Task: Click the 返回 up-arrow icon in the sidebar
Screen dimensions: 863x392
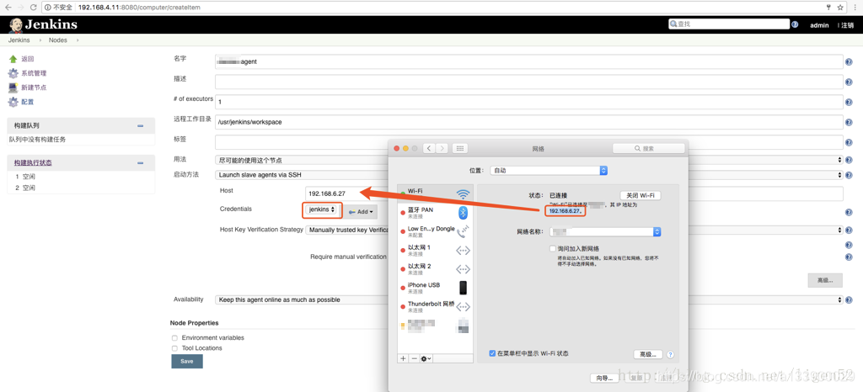Action: (x=13, y=59)
